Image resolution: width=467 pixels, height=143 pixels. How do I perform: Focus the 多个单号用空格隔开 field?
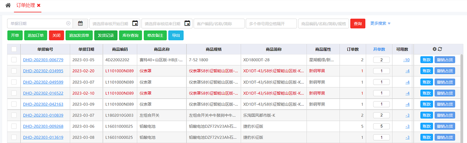tap(271, 23)
